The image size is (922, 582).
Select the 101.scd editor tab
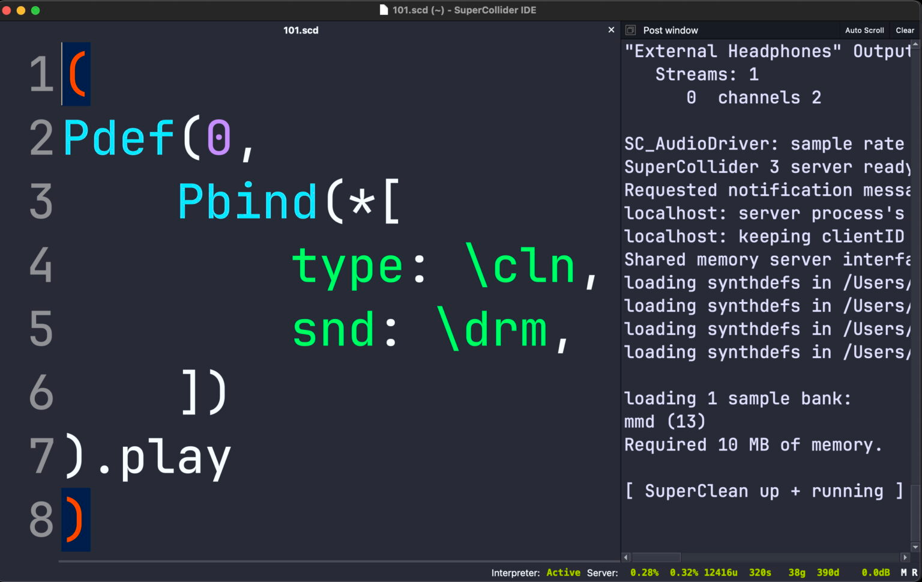[301, 30]
